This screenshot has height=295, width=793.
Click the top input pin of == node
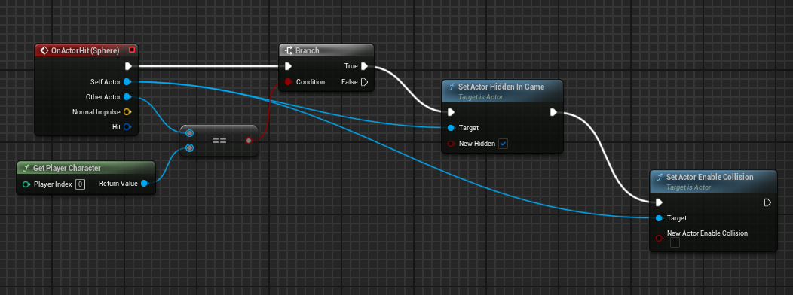click(x=189, y=133)
